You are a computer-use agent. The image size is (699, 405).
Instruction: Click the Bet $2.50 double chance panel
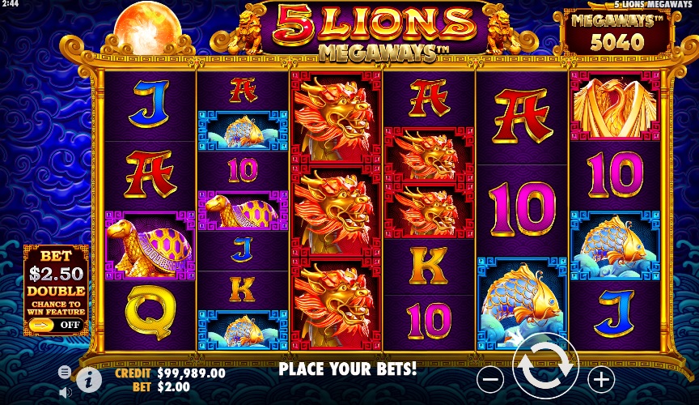point(56,290)
